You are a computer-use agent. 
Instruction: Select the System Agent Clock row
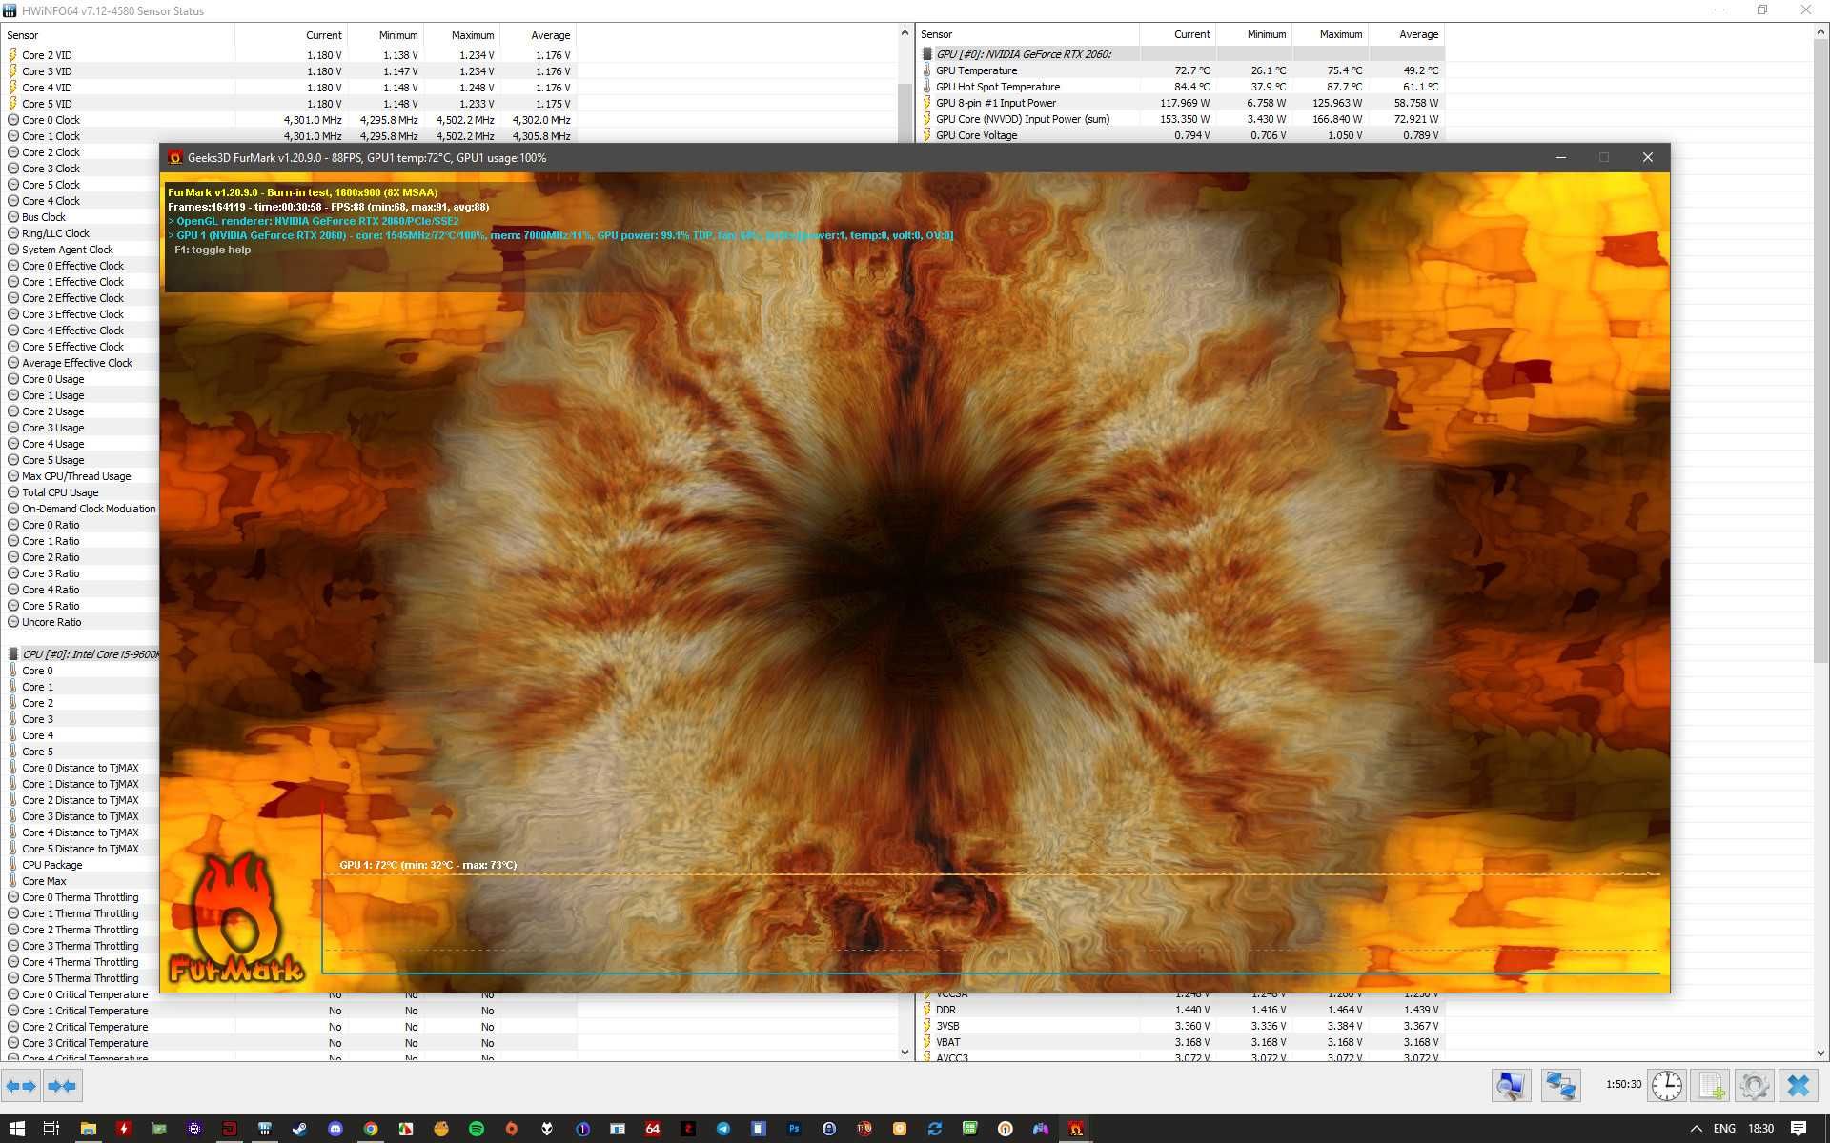pos(81,250)
